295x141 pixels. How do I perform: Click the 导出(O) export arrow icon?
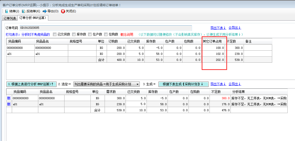45,11
